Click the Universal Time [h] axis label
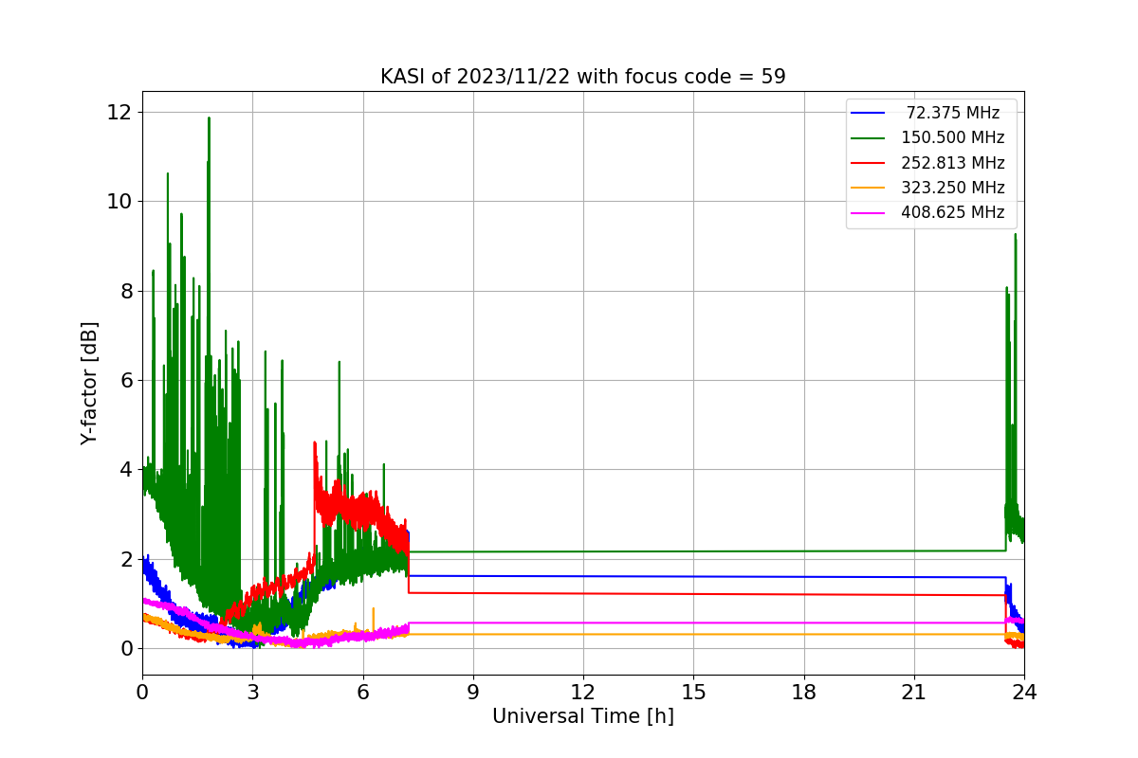 [582, 717]
